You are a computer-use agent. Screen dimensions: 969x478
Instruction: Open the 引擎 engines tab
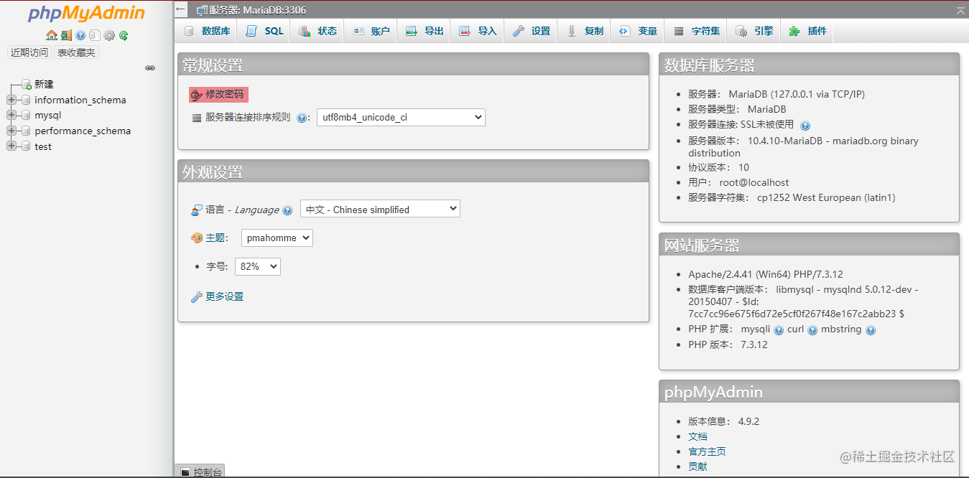pos(754,31)
